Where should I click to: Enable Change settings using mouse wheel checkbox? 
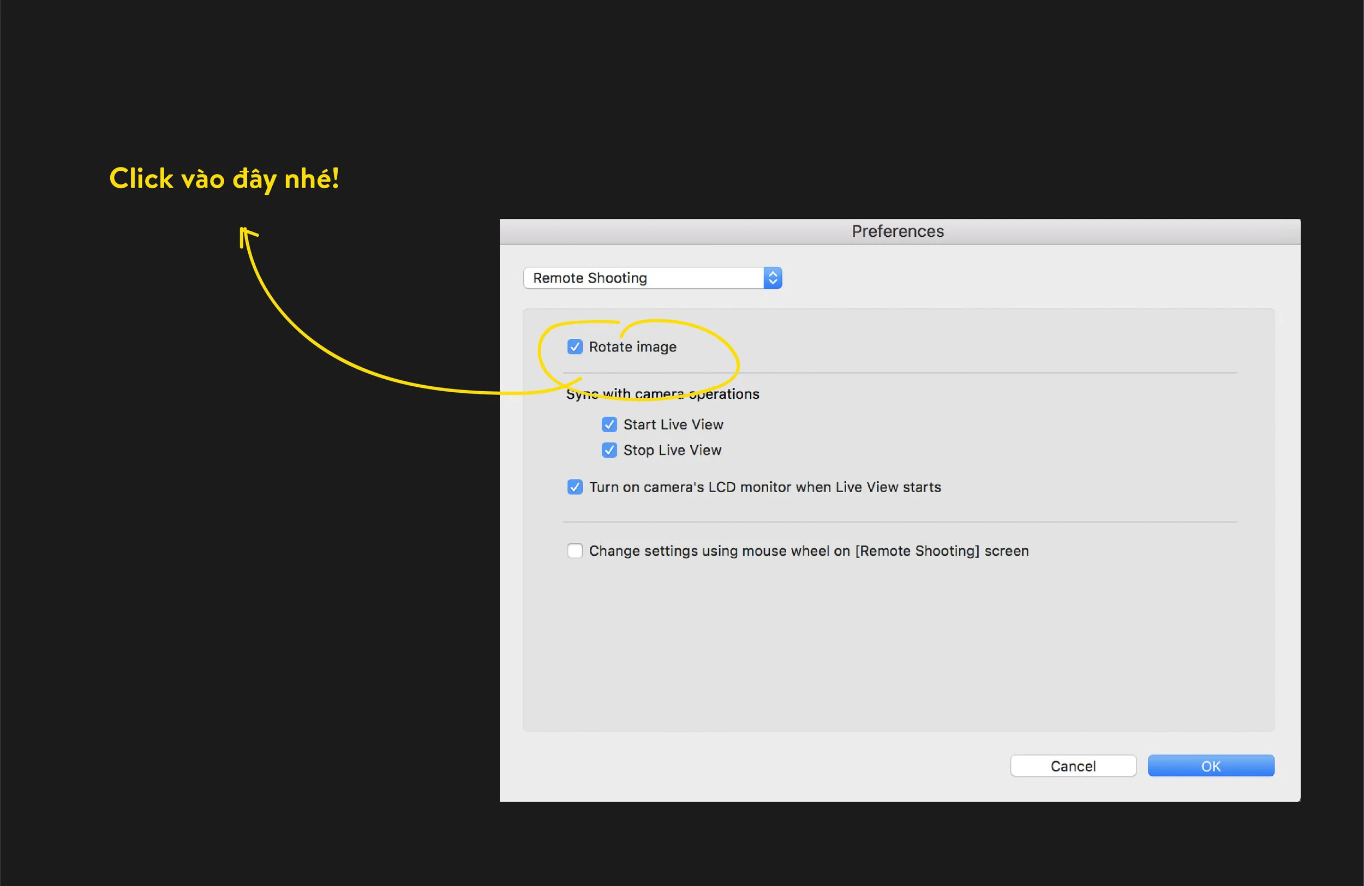[575, 550]
